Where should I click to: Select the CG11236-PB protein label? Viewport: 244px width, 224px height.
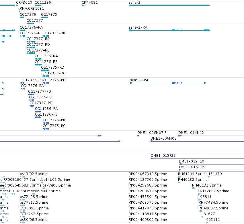[46, 114]
